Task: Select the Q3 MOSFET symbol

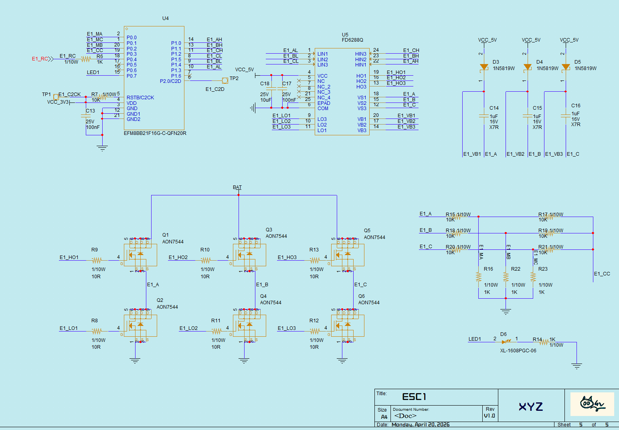Action: [x=249, y=255]
